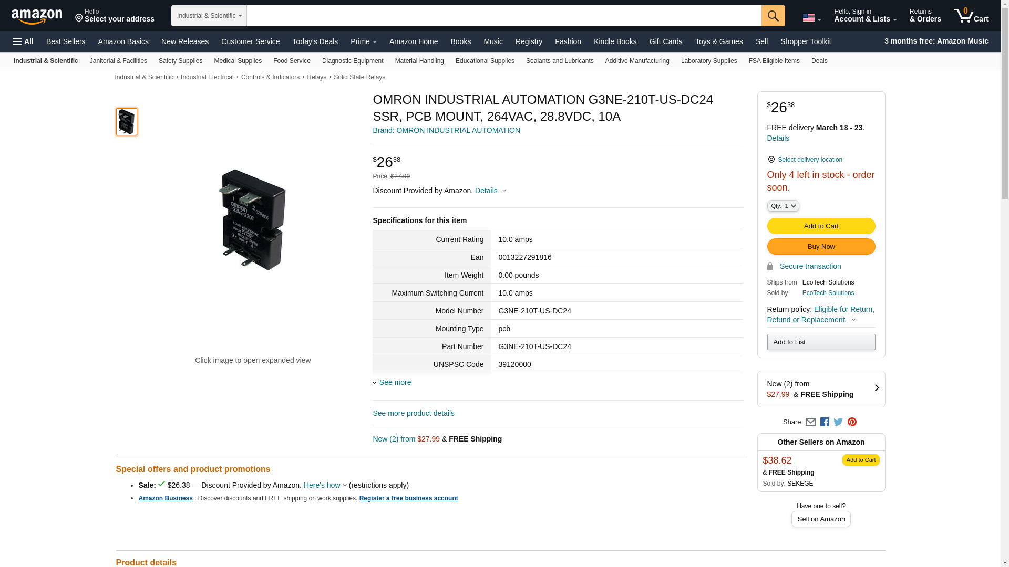The width and height of the screenshot is (1009, 567).
Task: Open the Qty quantity dropdown
Action: [783, 206]
